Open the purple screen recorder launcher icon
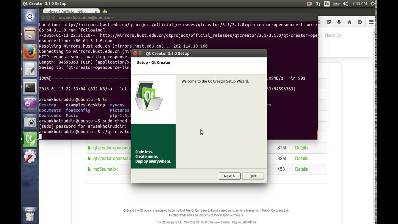398x224 pixels. click(x=30, y=104)
